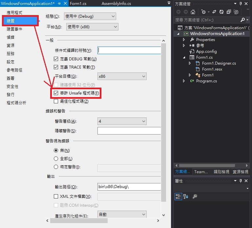This screenshot has height=228, width=252.
Task: Select the 無 radio button
Action: 56,150
